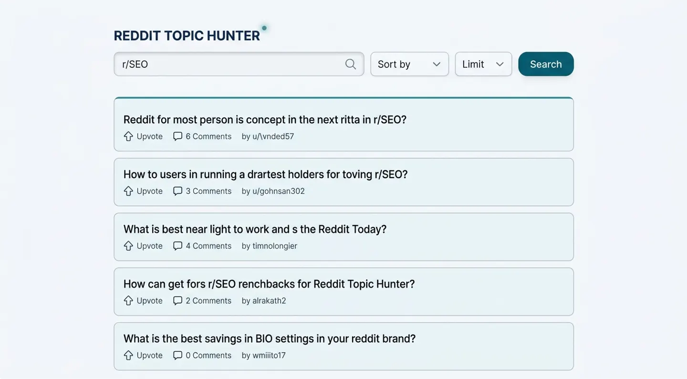Click Upvote label on u/gohnsan302 post
This screenshot has height=379, width=687.
[150, 191]
